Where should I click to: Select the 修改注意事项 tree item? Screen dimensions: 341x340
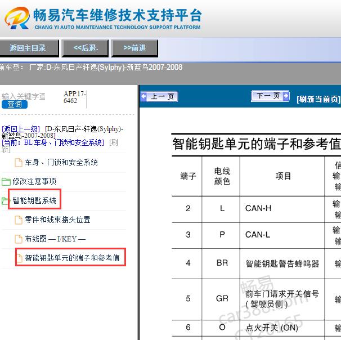click(x=34, y=181)
